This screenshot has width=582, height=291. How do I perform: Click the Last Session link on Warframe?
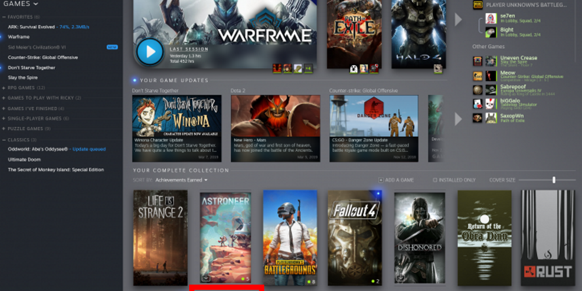pos(189,49)
